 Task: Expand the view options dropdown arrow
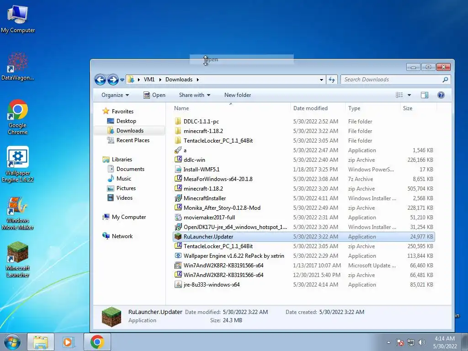pyautogui.click(x=409, y=95)
